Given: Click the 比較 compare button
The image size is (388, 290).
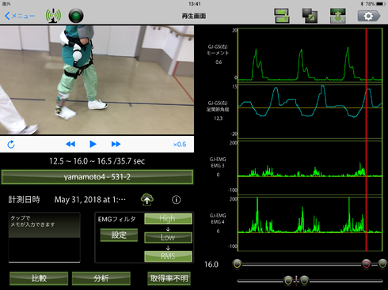Looking at the screenshot, I should tap(39, 278).
